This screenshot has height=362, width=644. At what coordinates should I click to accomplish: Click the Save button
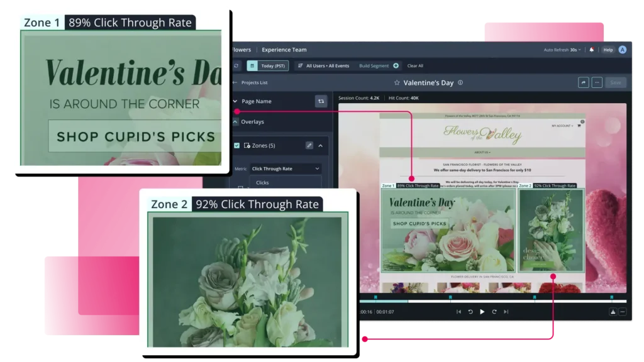coord(616,82)
